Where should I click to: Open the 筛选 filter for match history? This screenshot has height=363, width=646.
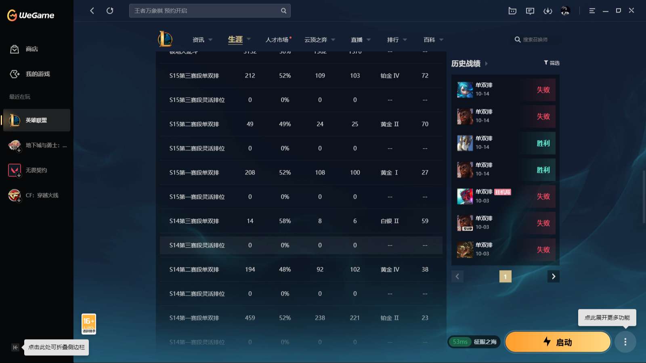pos(552,63)
